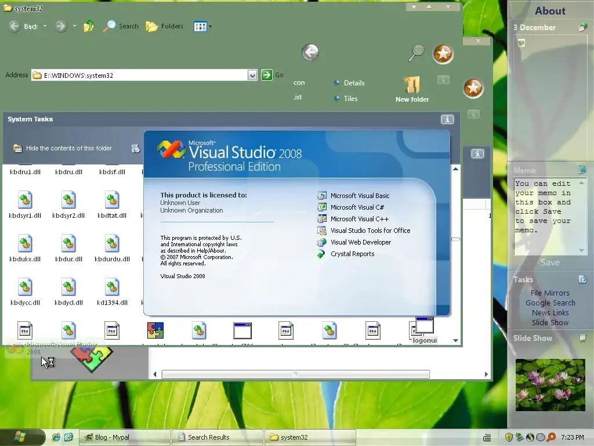This screenshot has height=446, width=594.
Task: Click the Back arrow button in Explorer
Action: pyautogui.click(x=15, y=26)
